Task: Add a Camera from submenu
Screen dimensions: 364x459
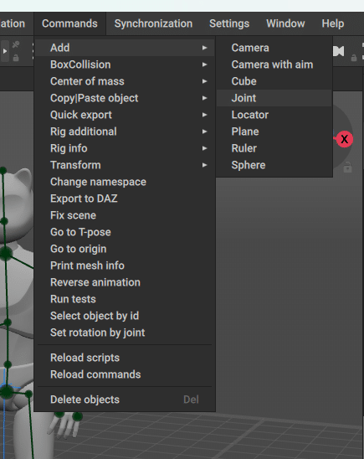Action: (274, 48)
